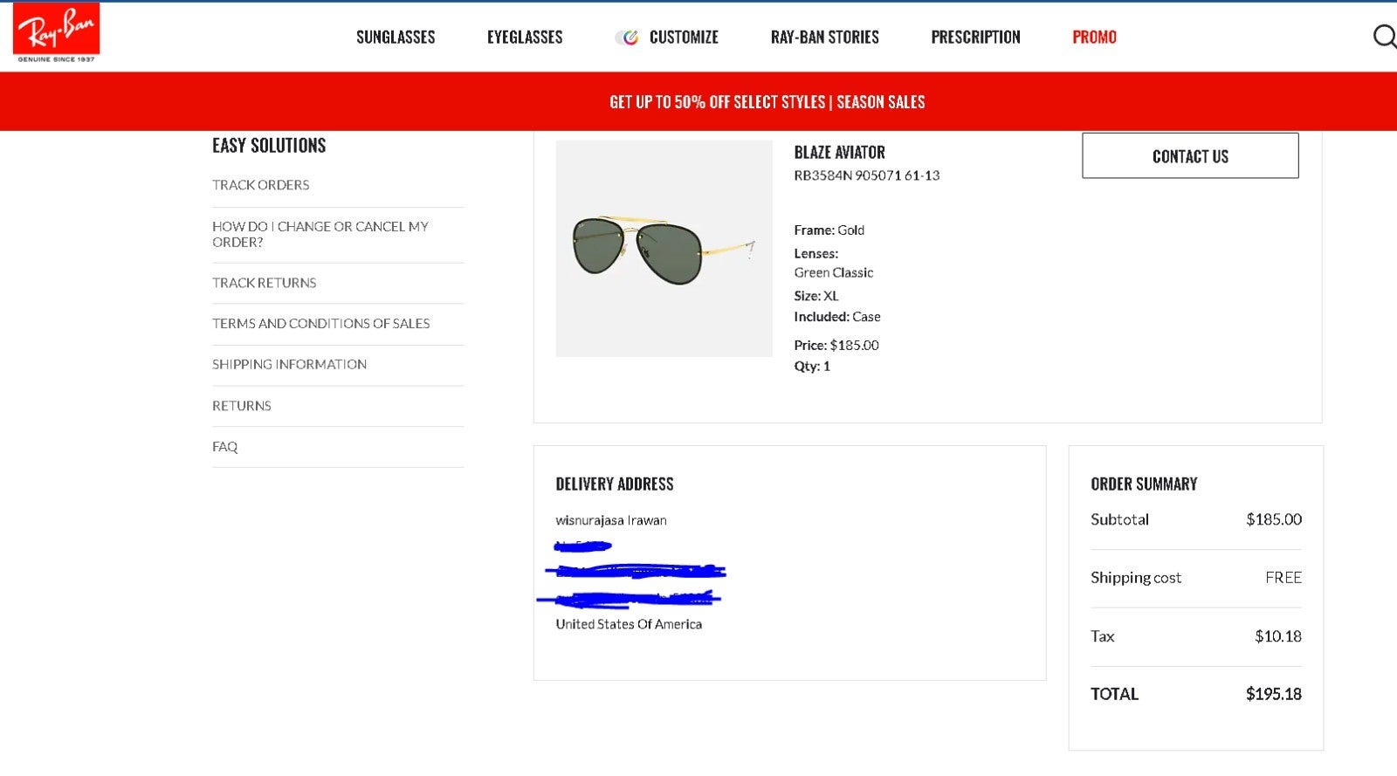Open Shipping Information link
Screen dimensions: 1397x776
point(289,365)
